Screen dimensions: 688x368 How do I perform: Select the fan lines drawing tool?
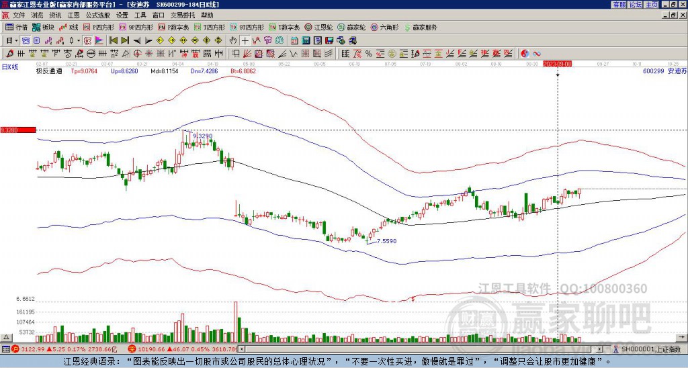point(247,54)
